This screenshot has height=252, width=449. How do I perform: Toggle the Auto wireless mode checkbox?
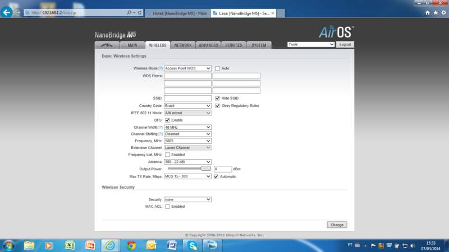(x=218, y=68)
